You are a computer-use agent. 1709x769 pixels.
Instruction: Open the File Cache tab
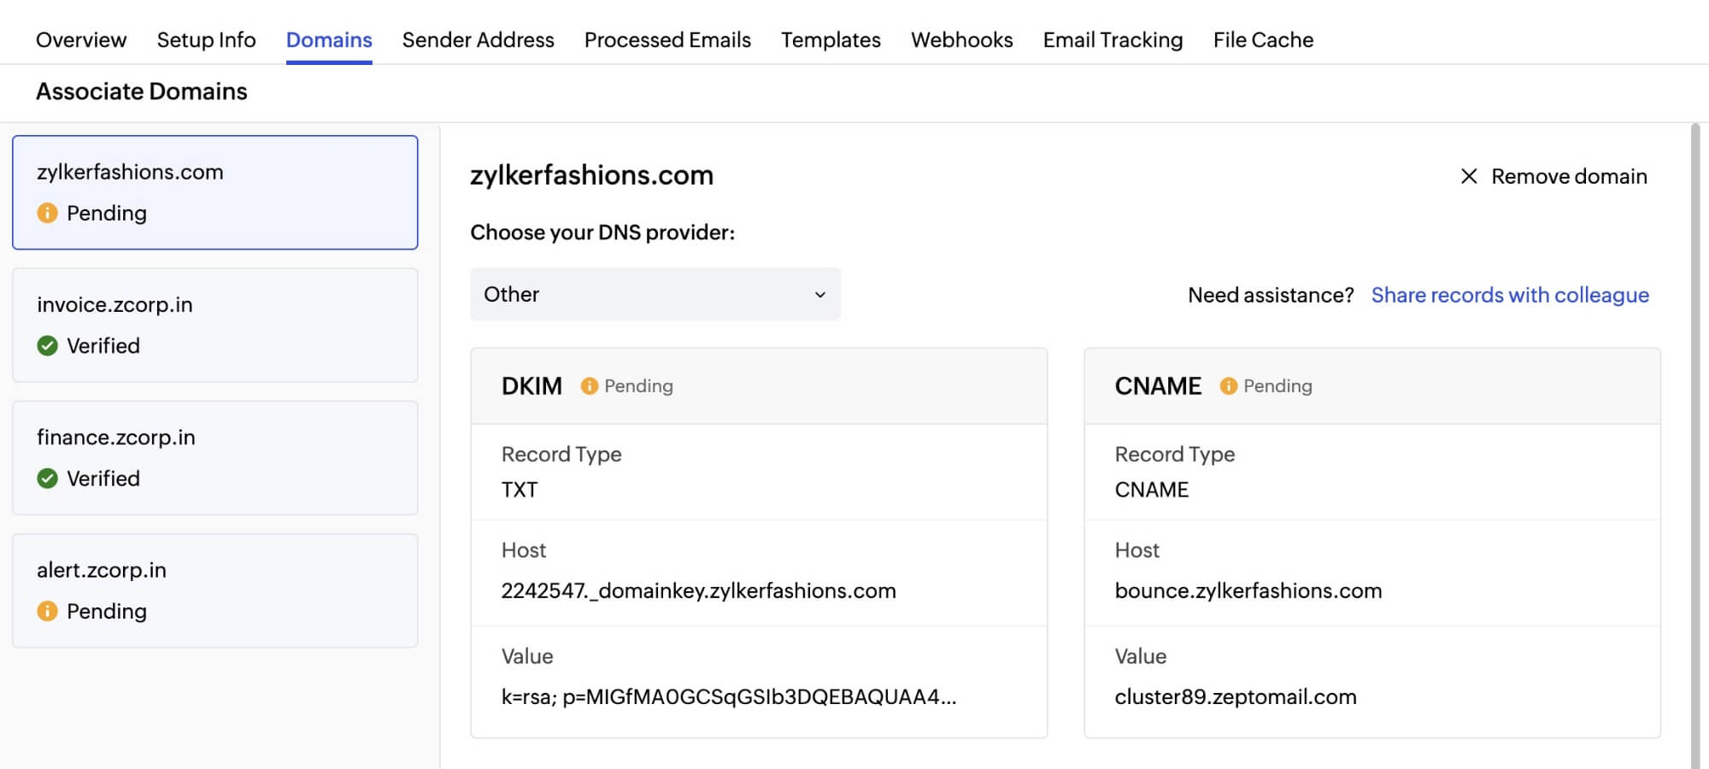pyautogui.click(x=1262, y=39)
